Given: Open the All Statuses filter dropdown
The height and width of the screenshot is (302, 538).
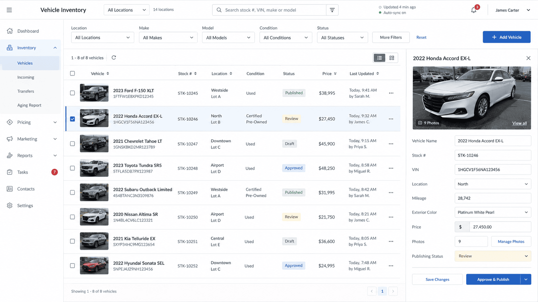Looking at the screenshot, I should coord(342,38).
